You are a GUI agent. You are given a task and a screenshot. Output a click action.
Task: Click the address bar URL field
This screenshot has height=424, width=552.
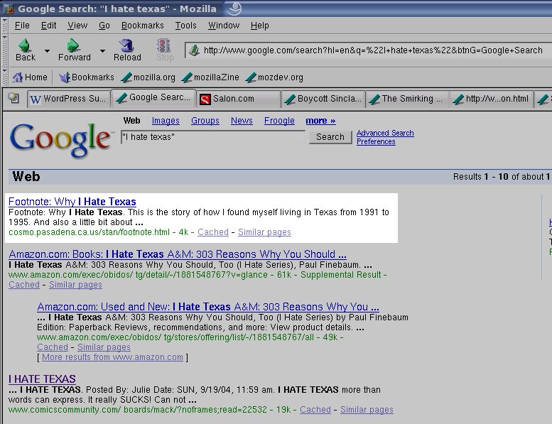point(373,50)
